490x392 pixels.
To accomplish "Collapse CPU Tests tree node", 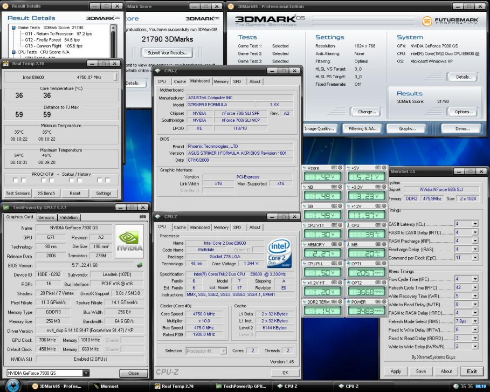I will coord(14,52).
